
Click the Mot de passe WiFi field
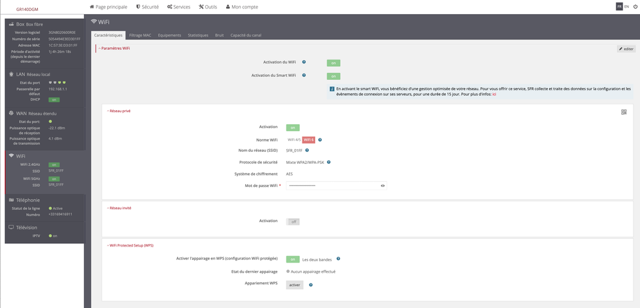(332, 186)
